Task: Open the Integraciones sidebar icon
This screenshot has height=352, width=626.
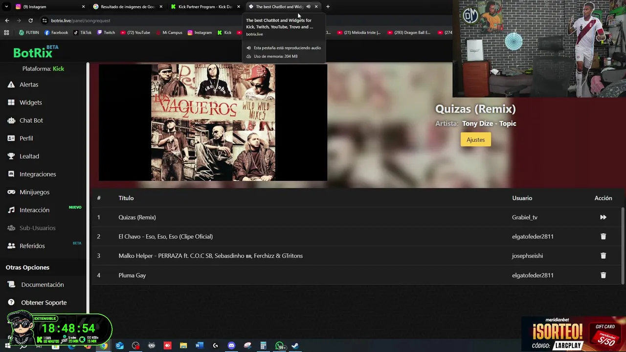Action: pos(11,174)
